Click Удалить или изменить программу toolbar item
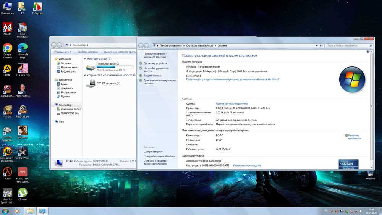 120,52
